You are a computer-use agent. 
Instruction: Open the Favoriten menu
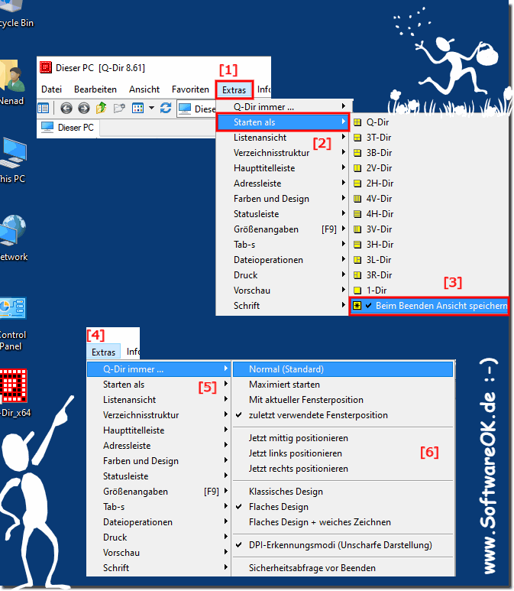(190, 89)
